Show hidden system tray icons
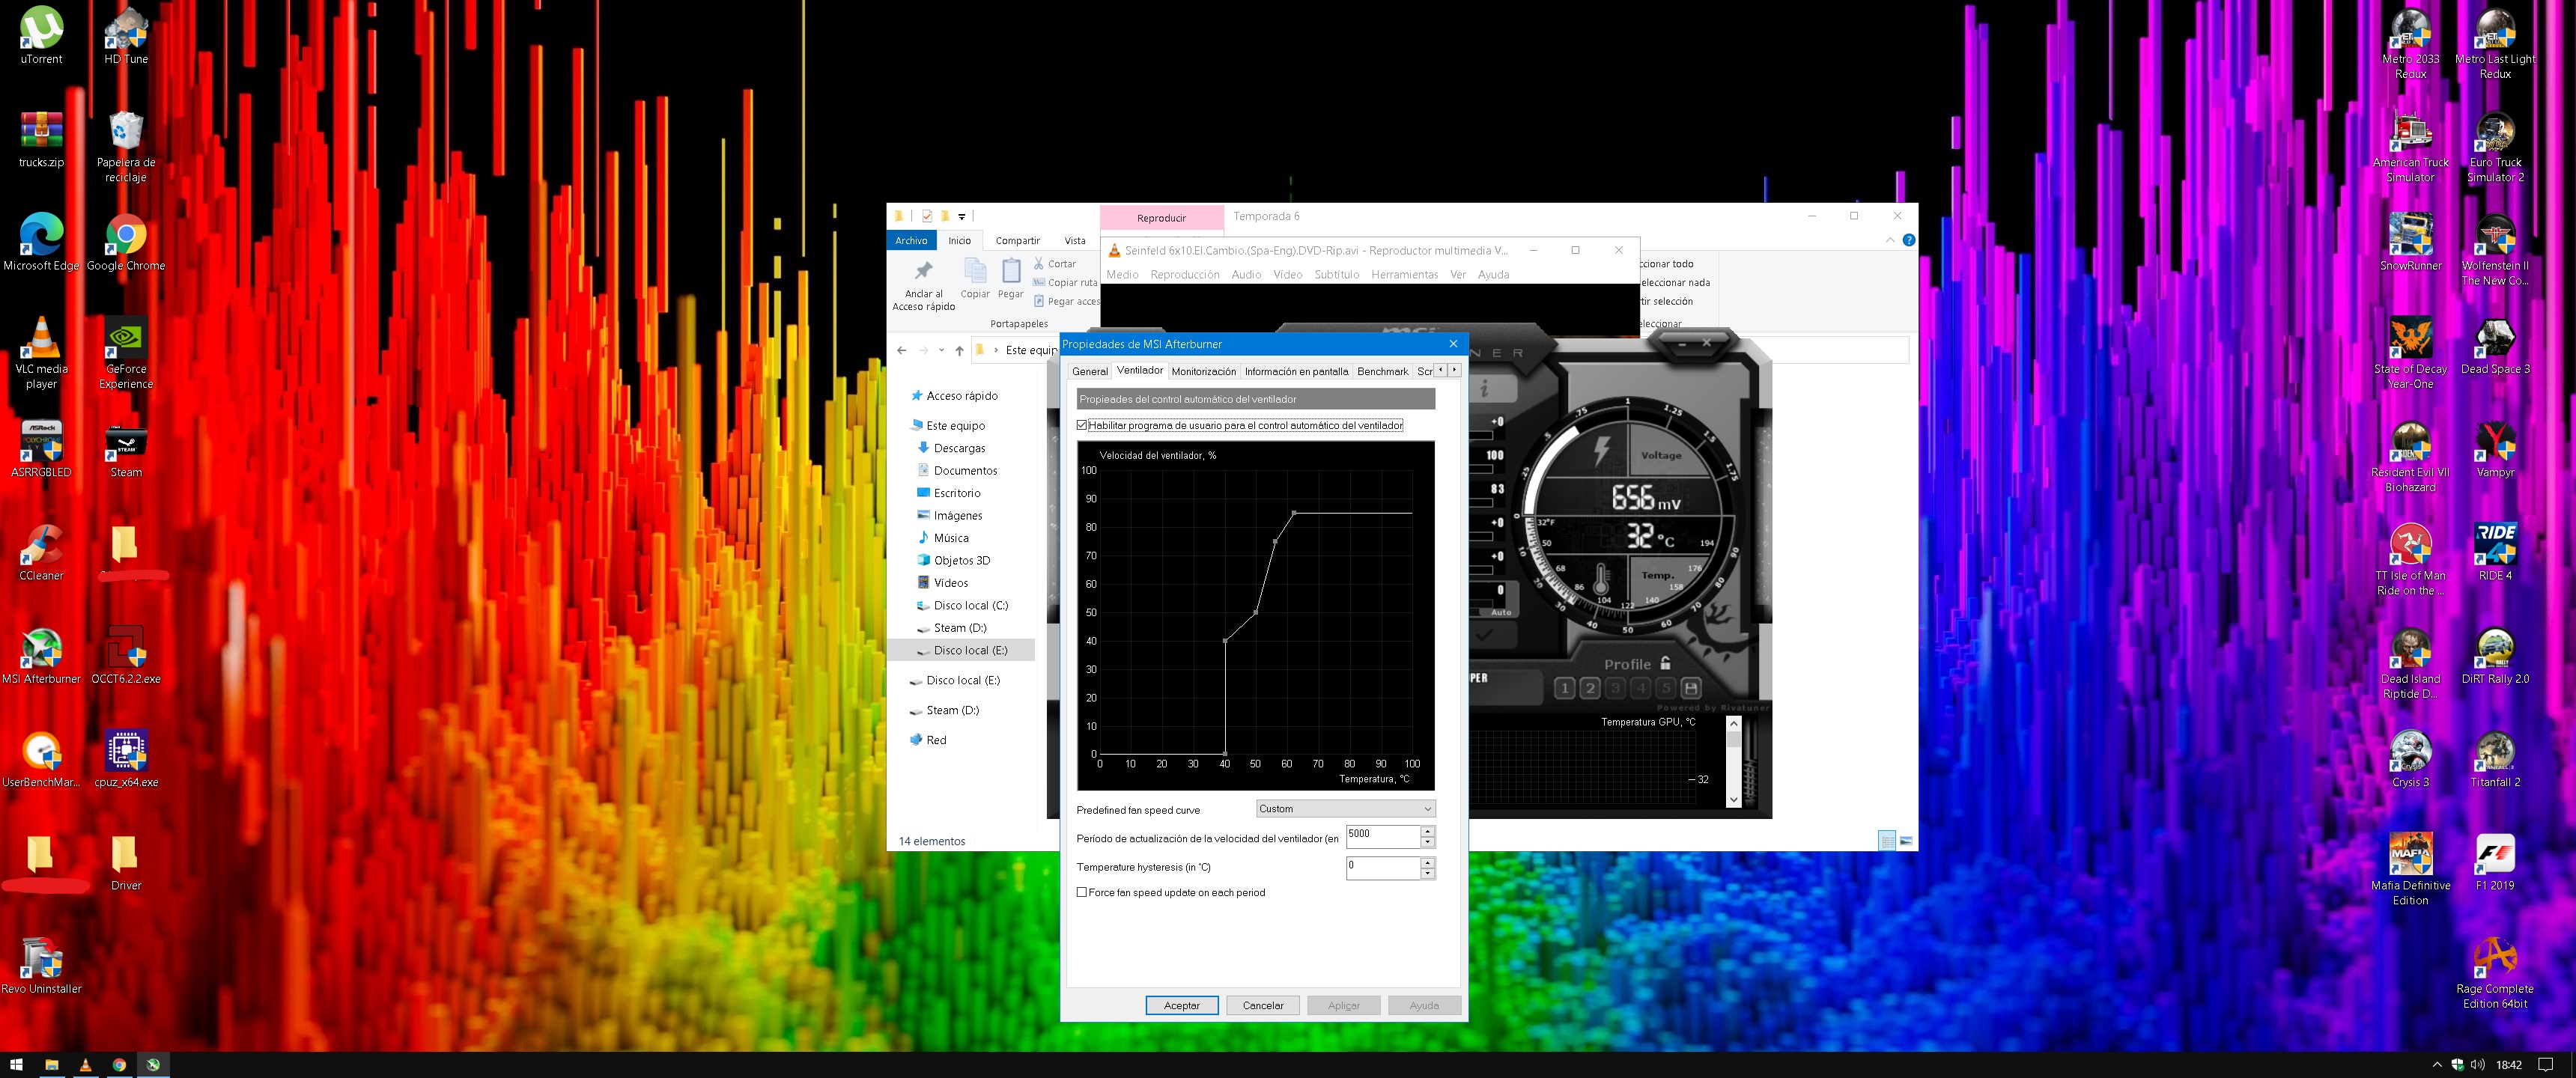 coord(2437,1065)
